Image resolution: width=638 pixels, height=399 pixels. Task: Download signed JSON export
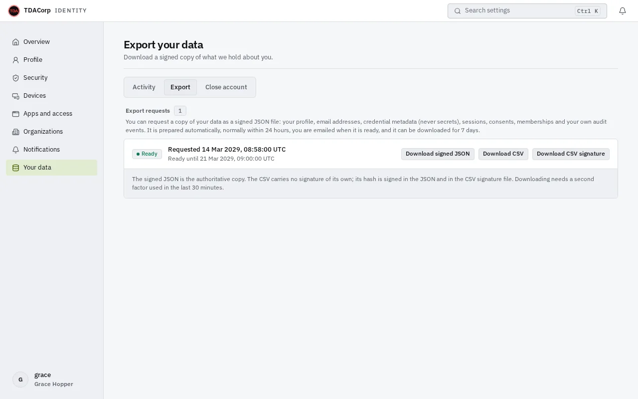pyautogui.click(x=438, y=154)
